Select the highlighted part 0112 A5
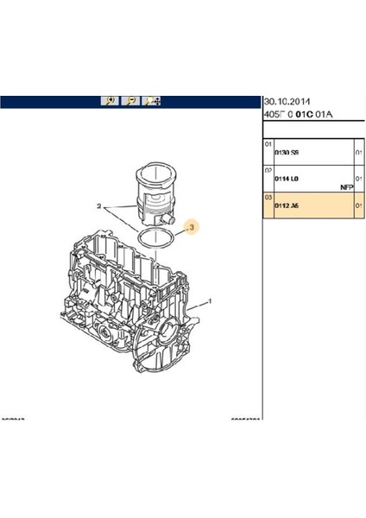 [314, 205]
